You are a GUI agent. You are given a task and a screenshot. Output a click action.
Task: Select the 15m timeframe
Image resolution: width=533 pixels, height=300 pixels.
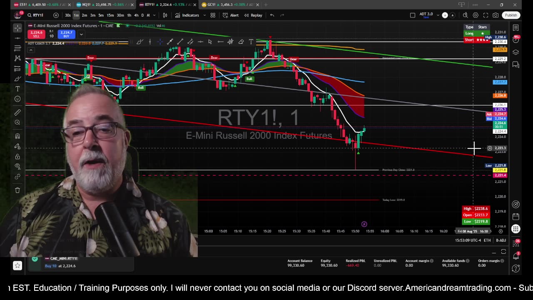click(x=110, y=15)
